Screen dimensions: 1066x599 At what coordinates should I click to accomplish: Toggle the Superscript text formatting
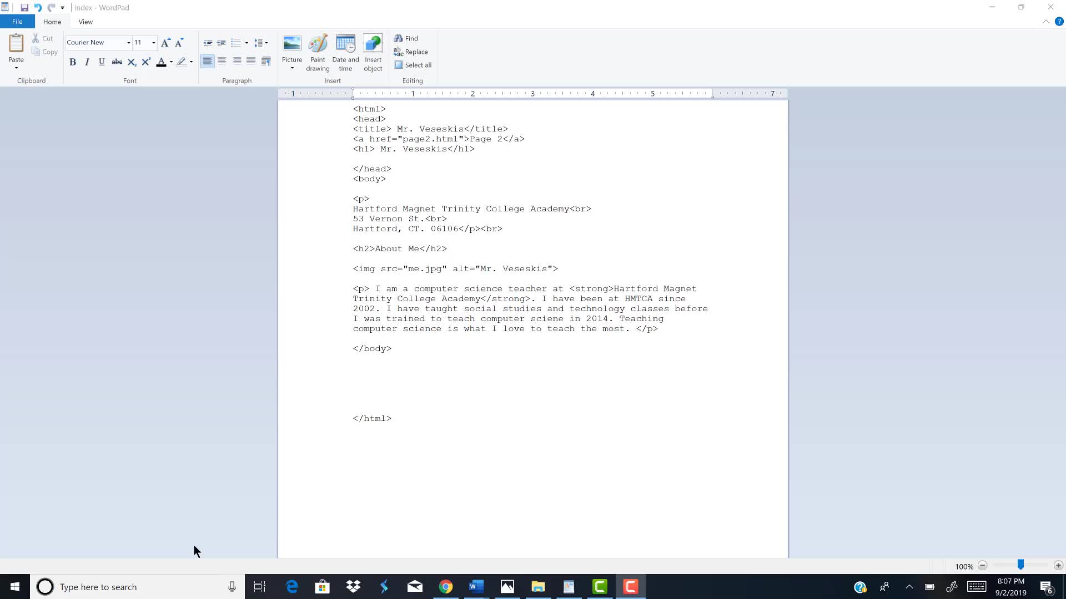(147, 62)
